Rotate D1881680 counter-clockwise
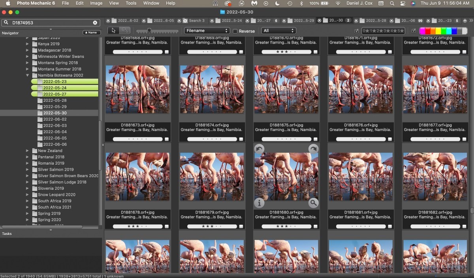 259,149
